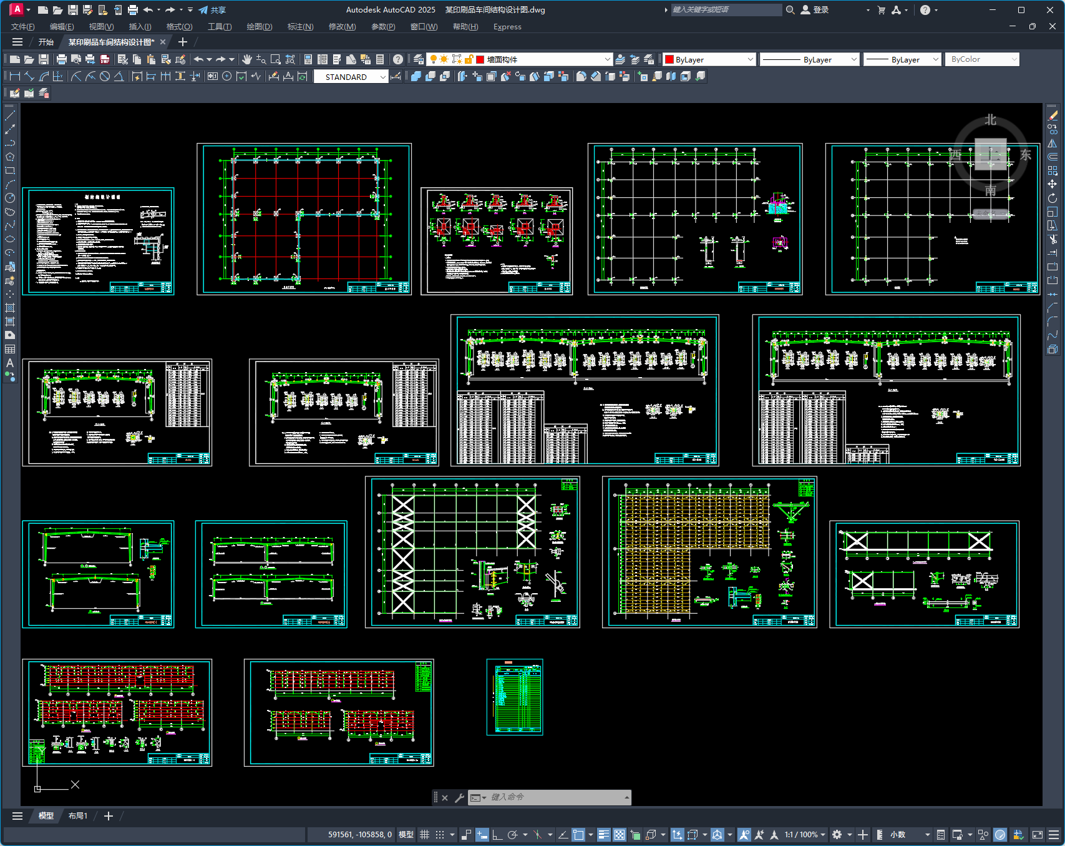
Task: Click the red layer color swatch
Action: [480, 59]
